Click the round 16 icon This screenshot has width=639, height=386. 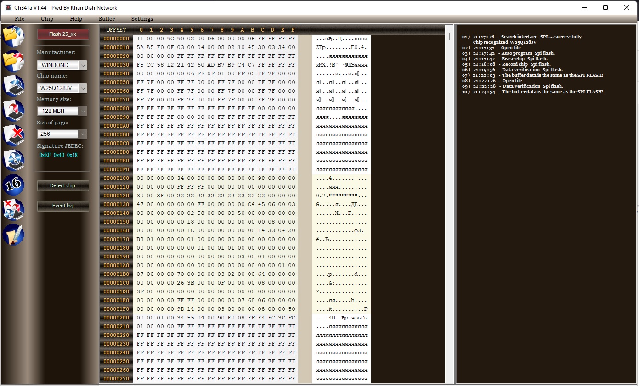(13, 185)
